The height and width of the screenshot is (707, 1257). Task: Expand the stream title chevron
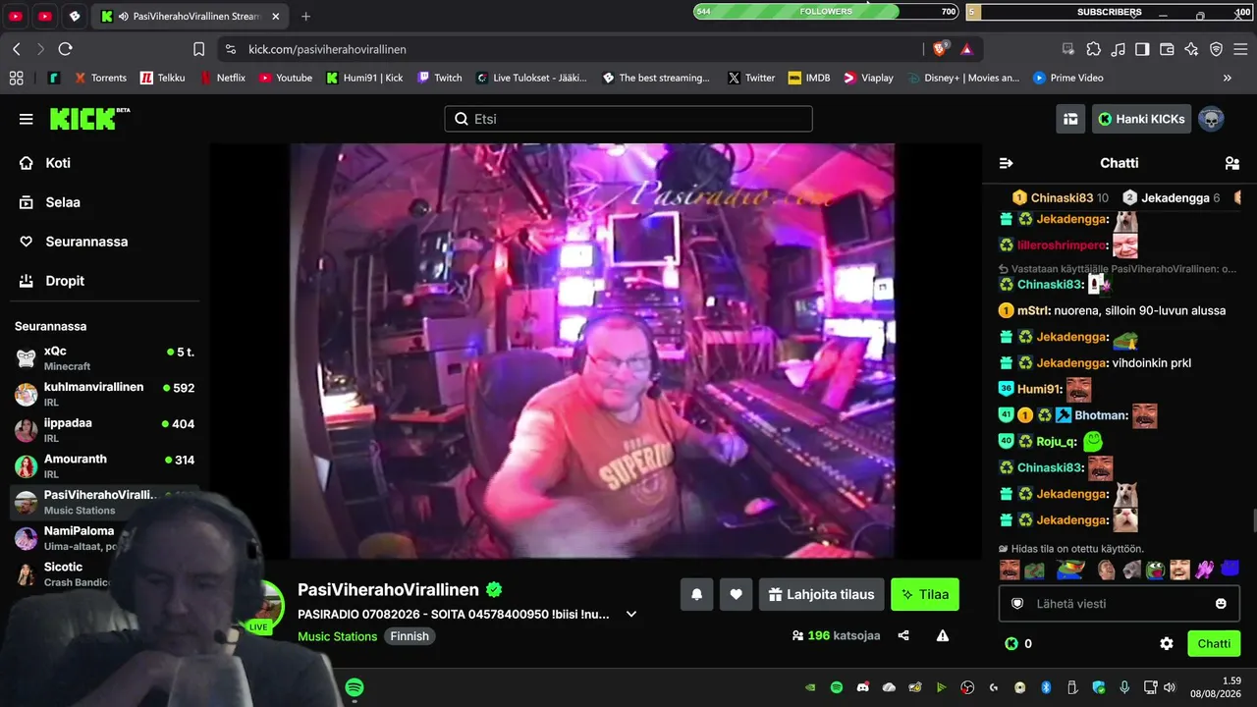point(631,614)
